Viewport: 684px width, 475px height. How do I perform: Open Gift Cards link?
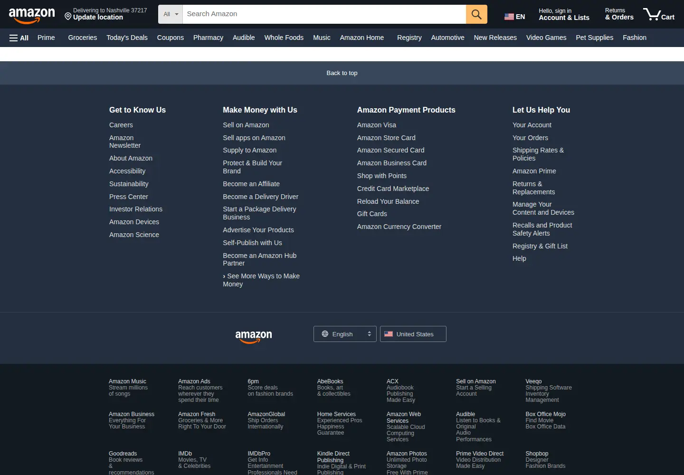[x=372, y=214]
